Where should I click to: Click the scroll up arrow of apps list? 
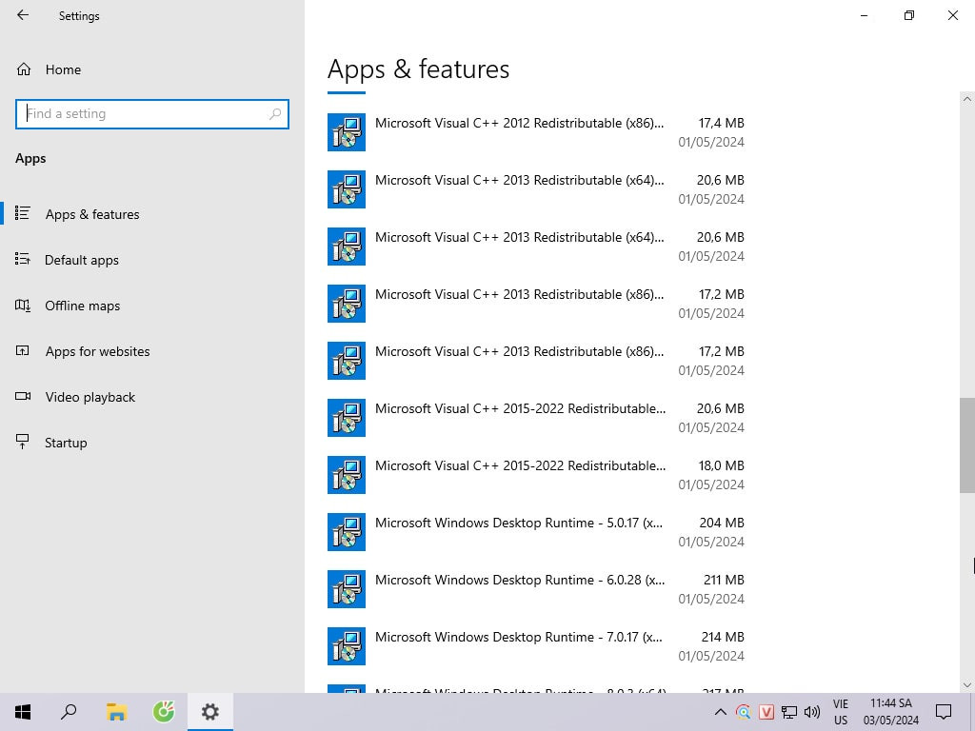point(967,99)
